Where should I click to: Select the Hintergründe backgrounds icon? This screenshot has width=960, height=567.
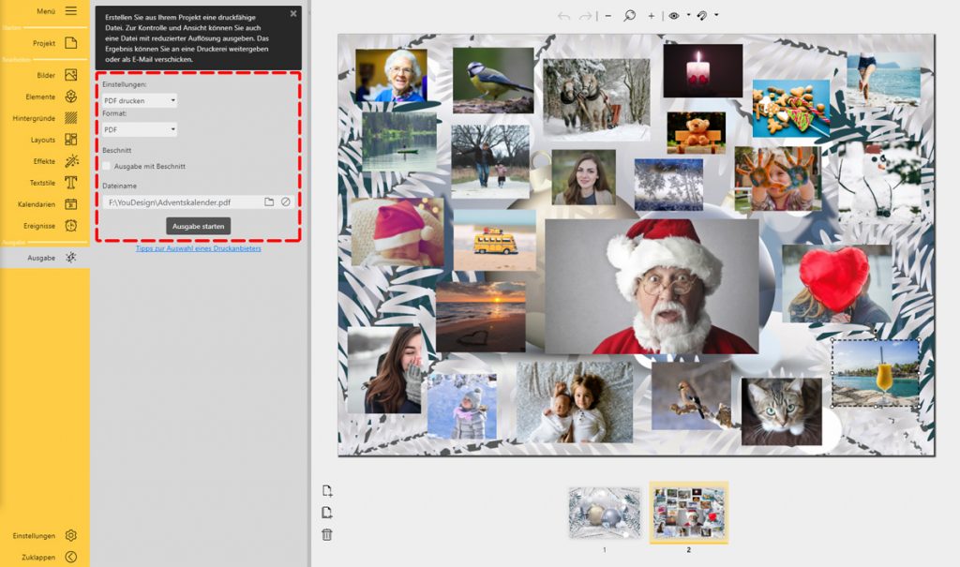(x=70, y=118)
